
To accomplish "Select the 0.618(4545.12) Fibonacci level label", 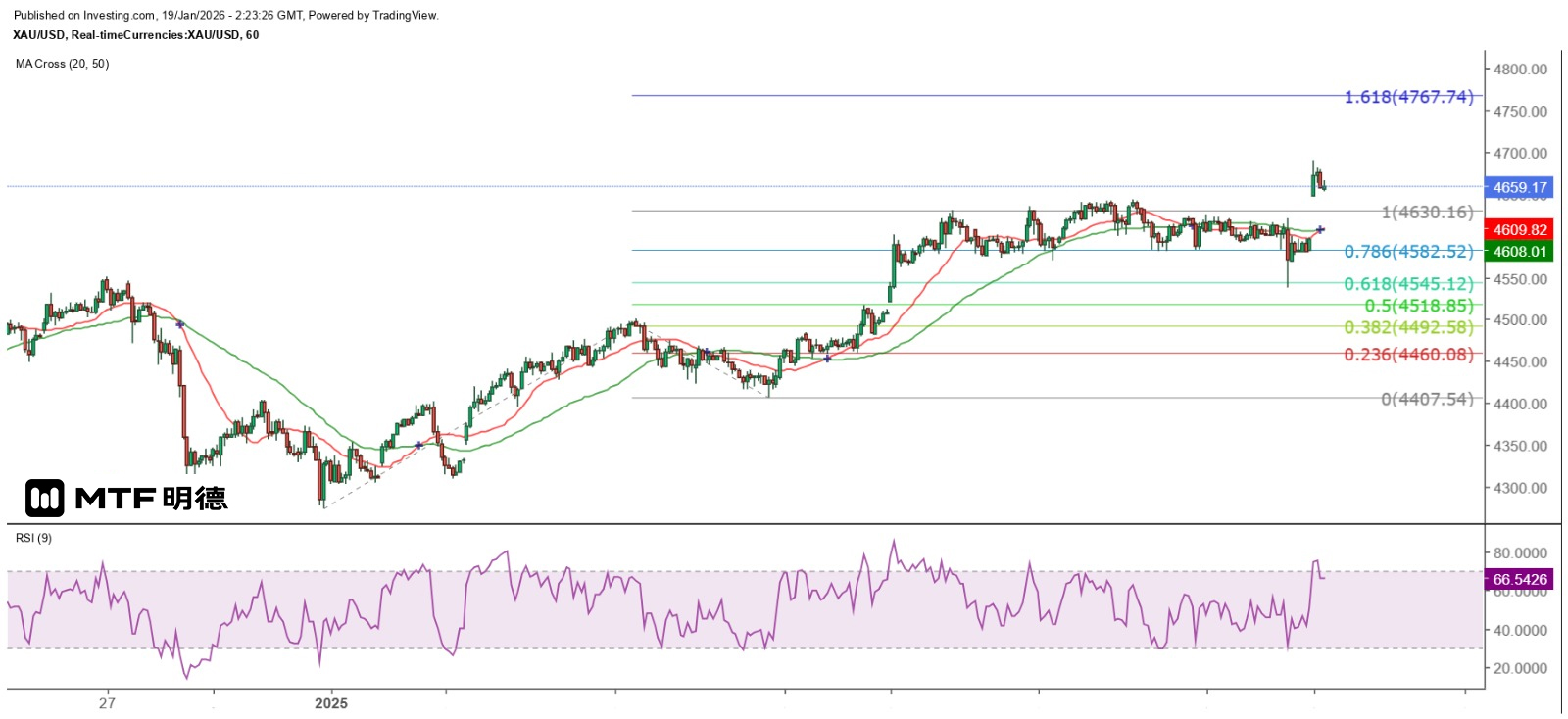I will pos(1408,284).
